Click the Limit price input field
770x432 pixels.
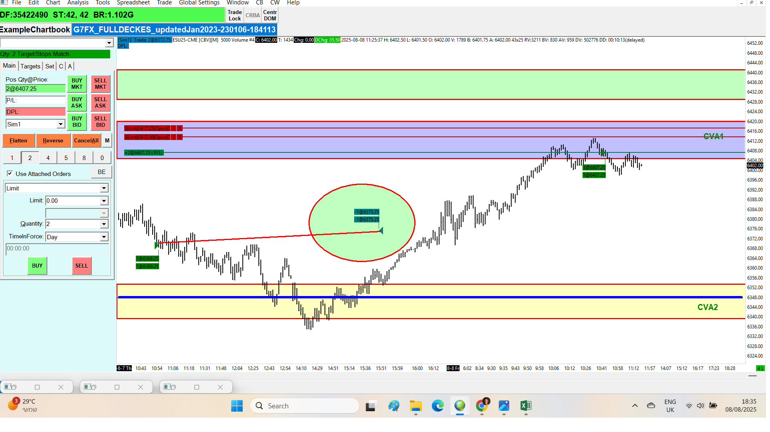pyautogui.click(x=72, y=201)
